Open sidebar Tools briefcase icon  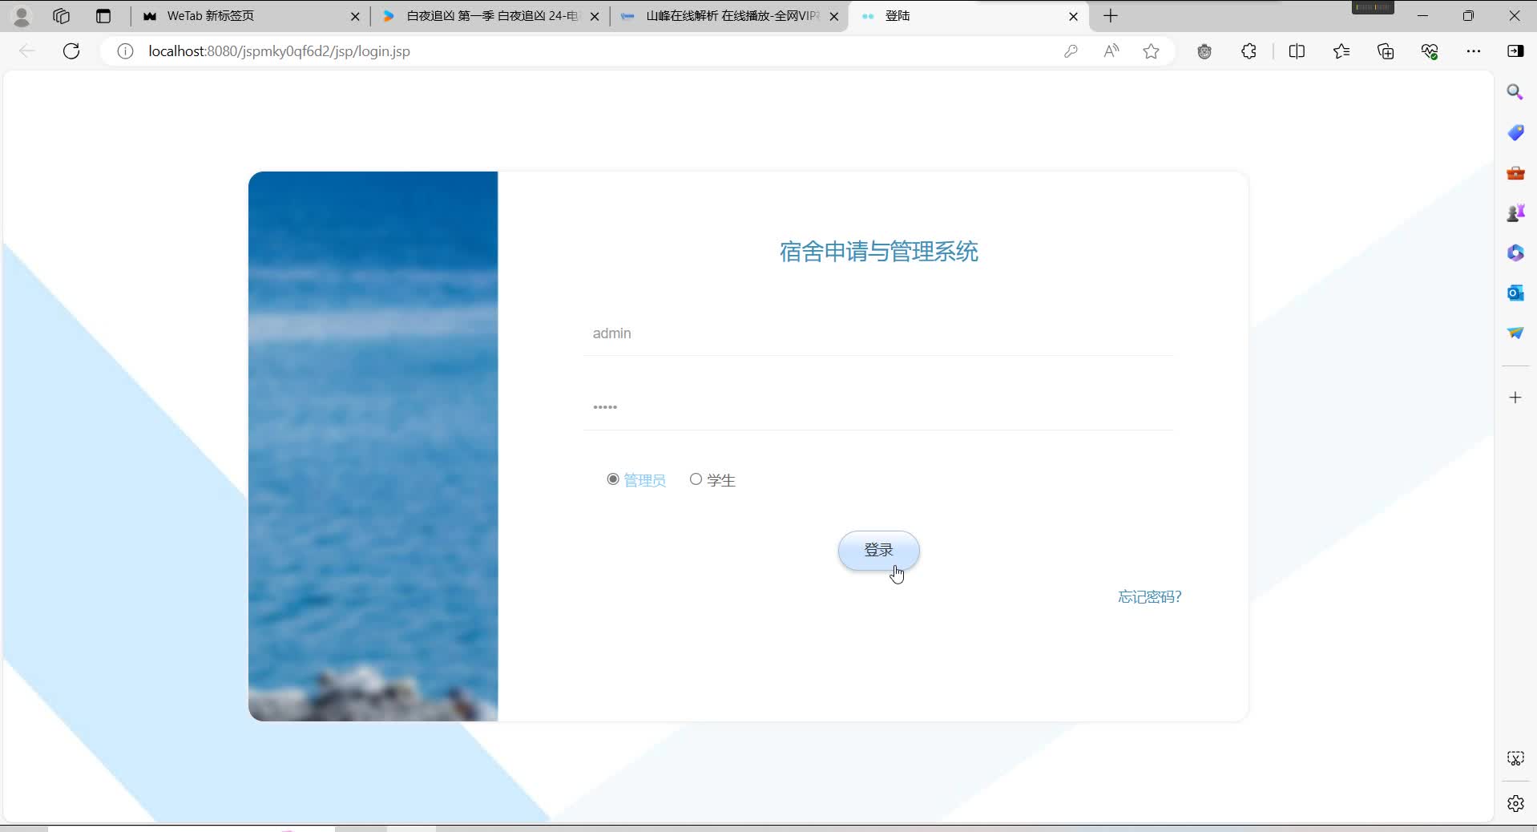point(1515,172)
